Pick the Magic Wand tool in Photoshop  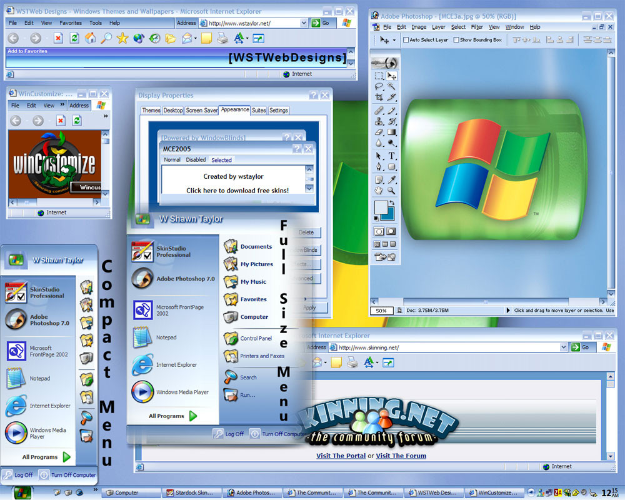click(x=392, y=86)
